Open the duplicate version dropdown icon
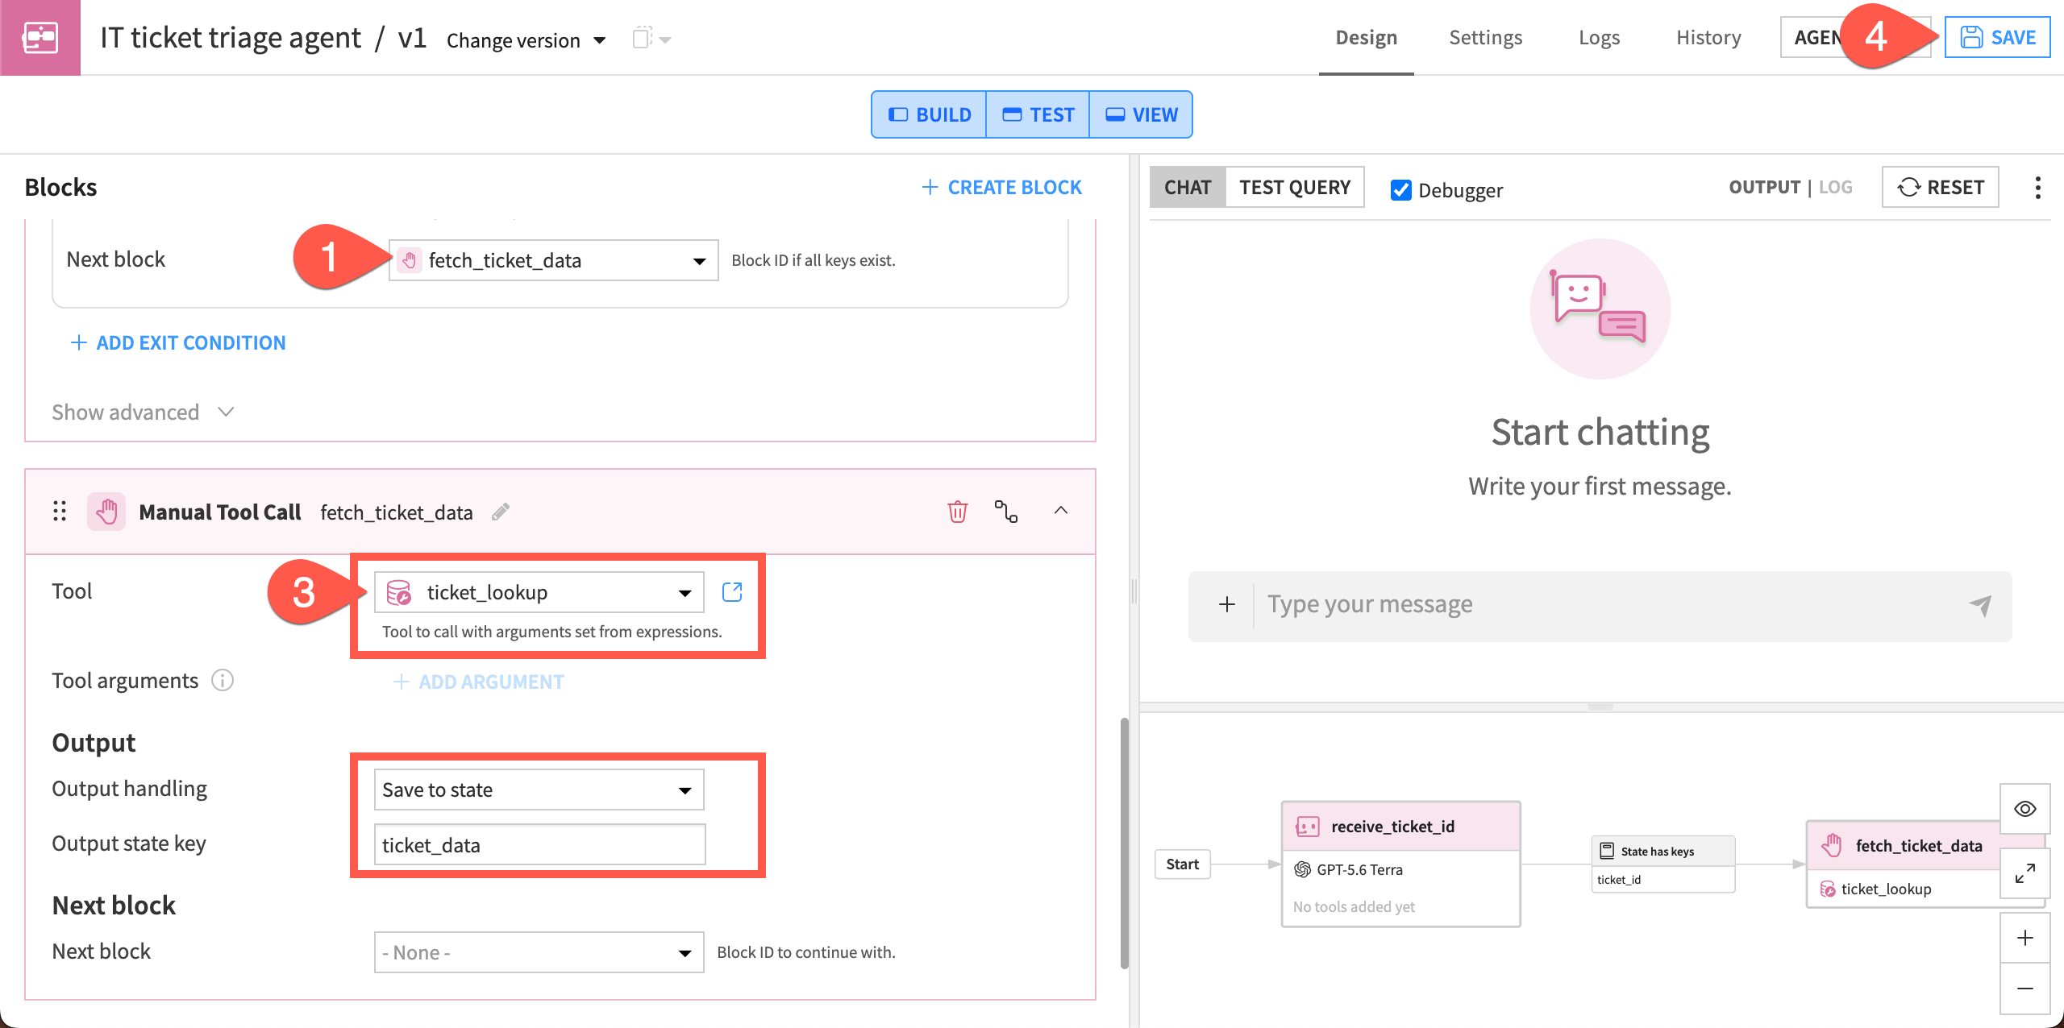The height and width of the screenshot is (1028, 2064). pos(651,38)
